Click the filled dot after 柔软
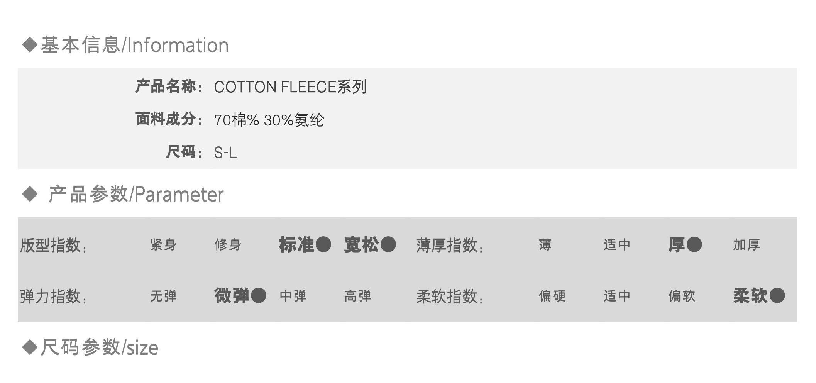Viewport: 816px width, 383px height. click(777, 296)
